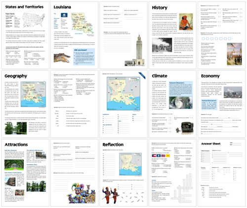Click the hurricane satellite image
Screen dimensions: 247x208
pyautogui.click(x=181, y=103)
